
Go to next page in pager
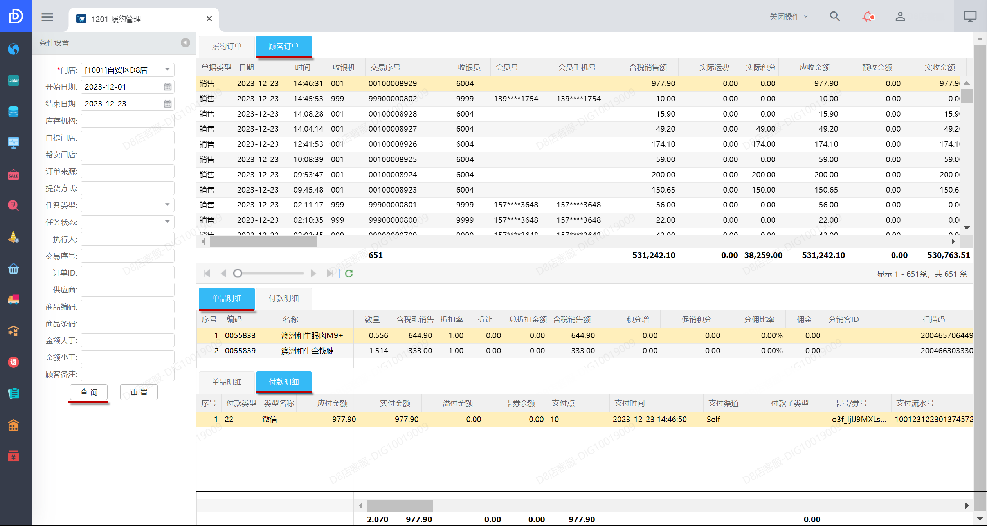[313, 273]
